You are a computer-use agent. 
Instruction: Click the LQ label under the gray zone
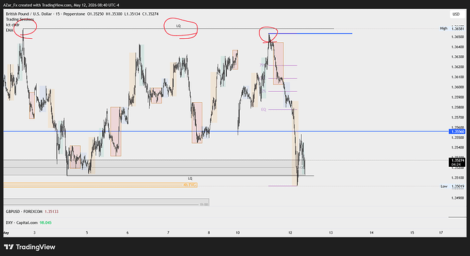point(190,178)
